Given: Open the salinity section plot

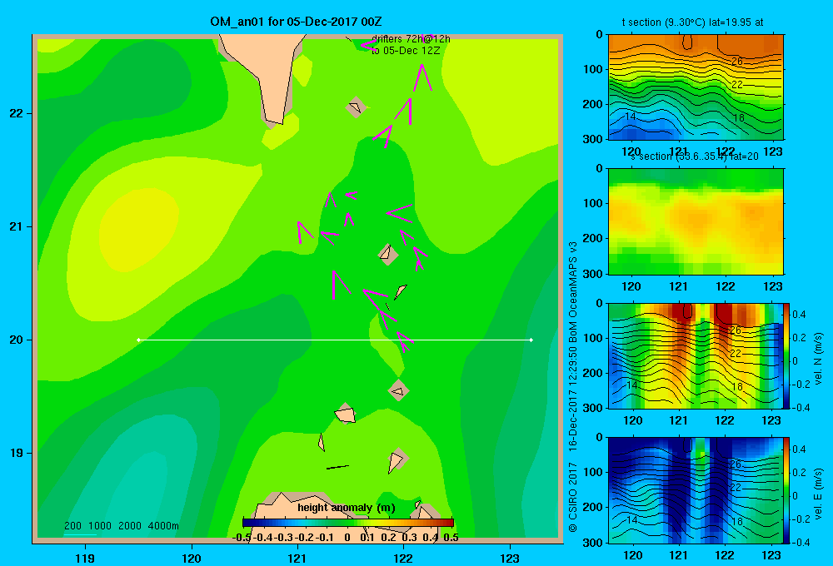Looking at the screenshot, I should pos(696,221).
